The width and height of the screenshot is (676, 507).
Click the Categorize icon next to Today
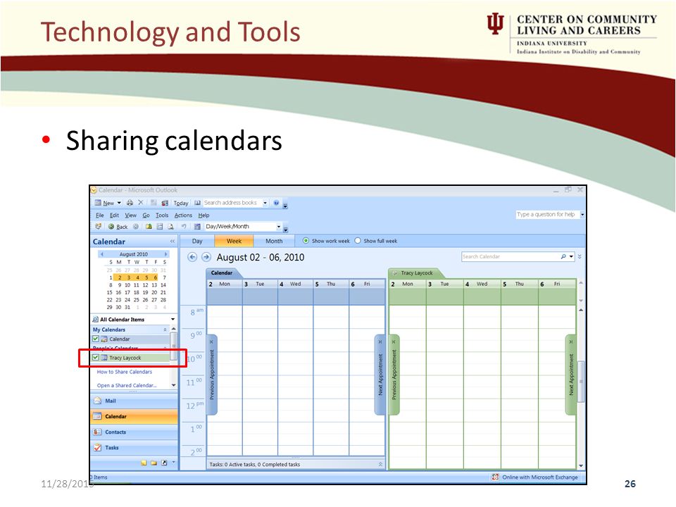[x=165, y=203]
